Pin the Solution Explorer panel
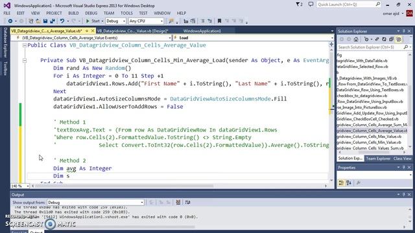Screen dimensions: 415x233 (404, 31)
